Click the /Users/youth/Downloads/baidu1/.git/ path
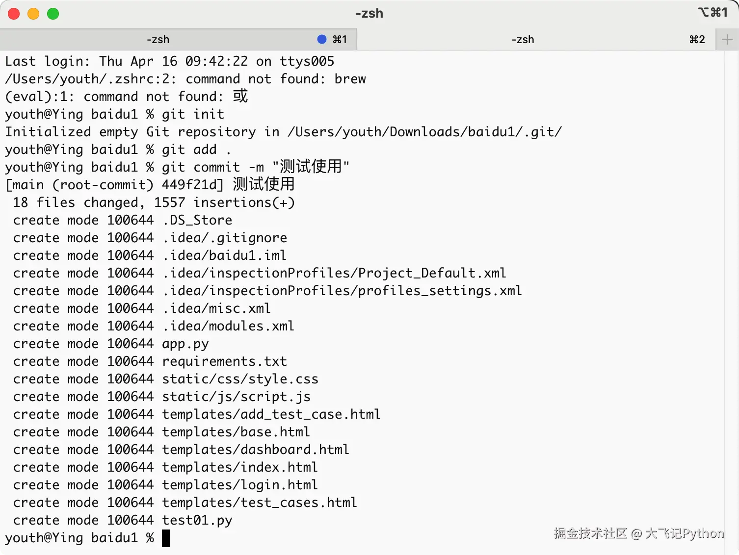Image resolution: width=739 pixels, height=555 pixels. 424,132
